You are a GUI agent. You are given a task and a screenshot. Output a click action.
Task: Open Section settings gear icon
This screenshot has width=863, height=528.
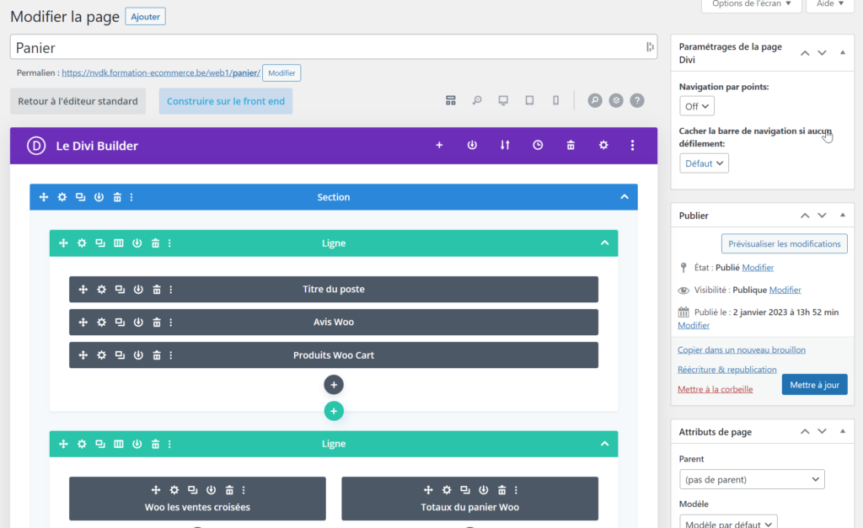(62, 197)
